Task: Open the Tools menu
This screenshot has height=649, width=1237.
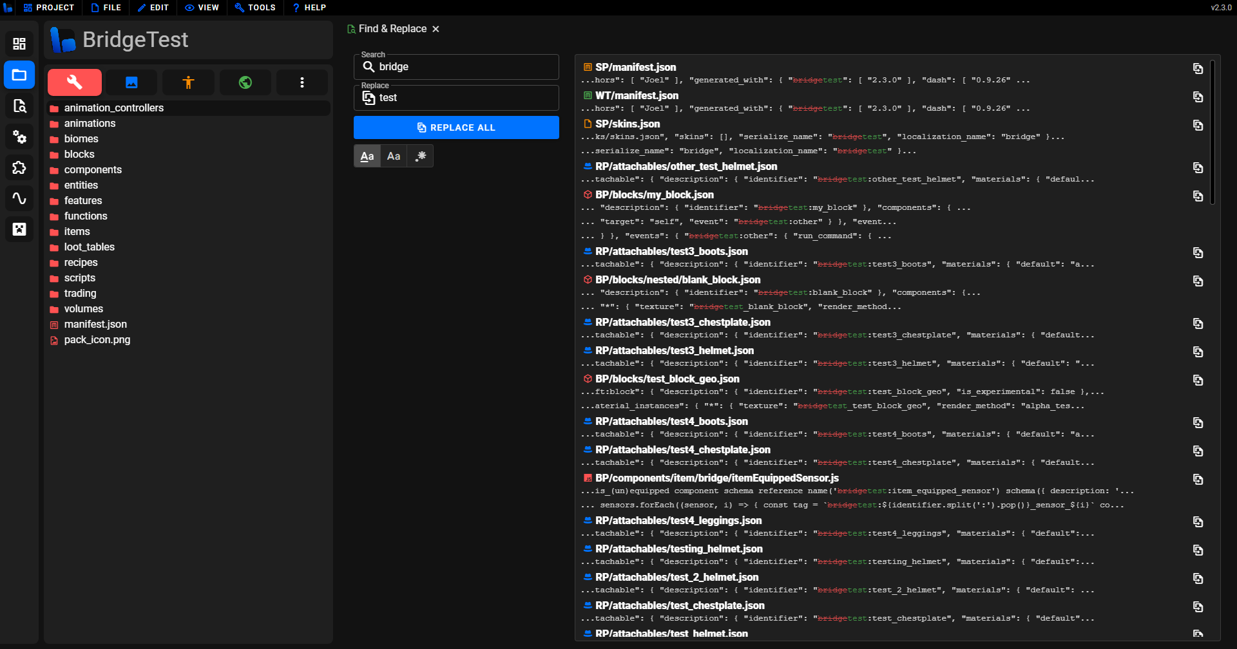Action: click(255, 8)
